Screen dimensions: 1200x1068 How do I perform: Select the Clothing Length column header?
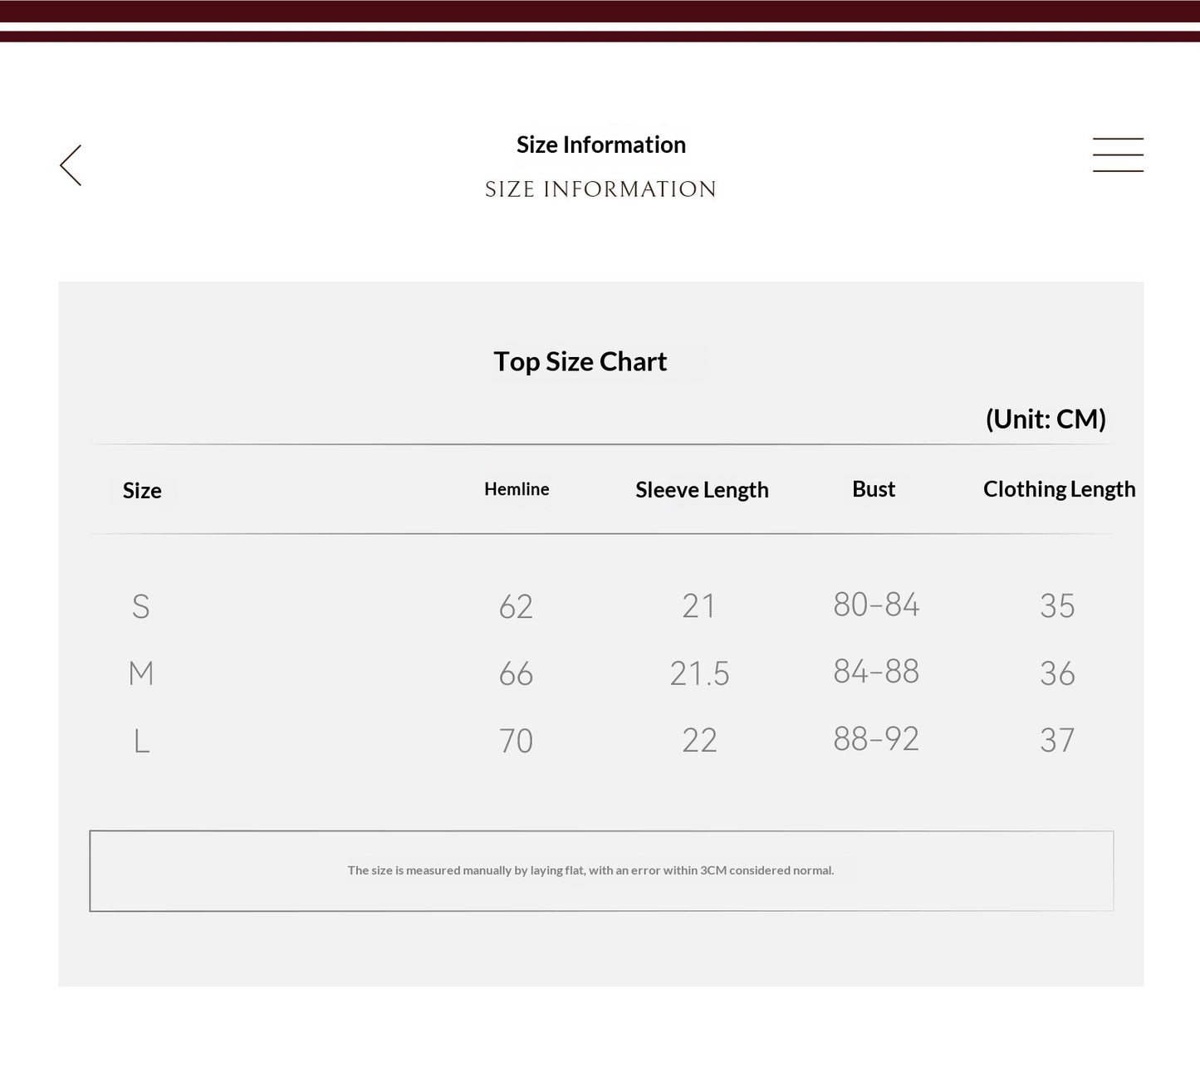coord(1059,489)
